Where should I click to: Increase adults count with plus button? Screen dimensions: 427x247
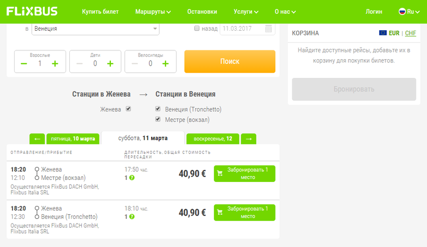[55, 63]
